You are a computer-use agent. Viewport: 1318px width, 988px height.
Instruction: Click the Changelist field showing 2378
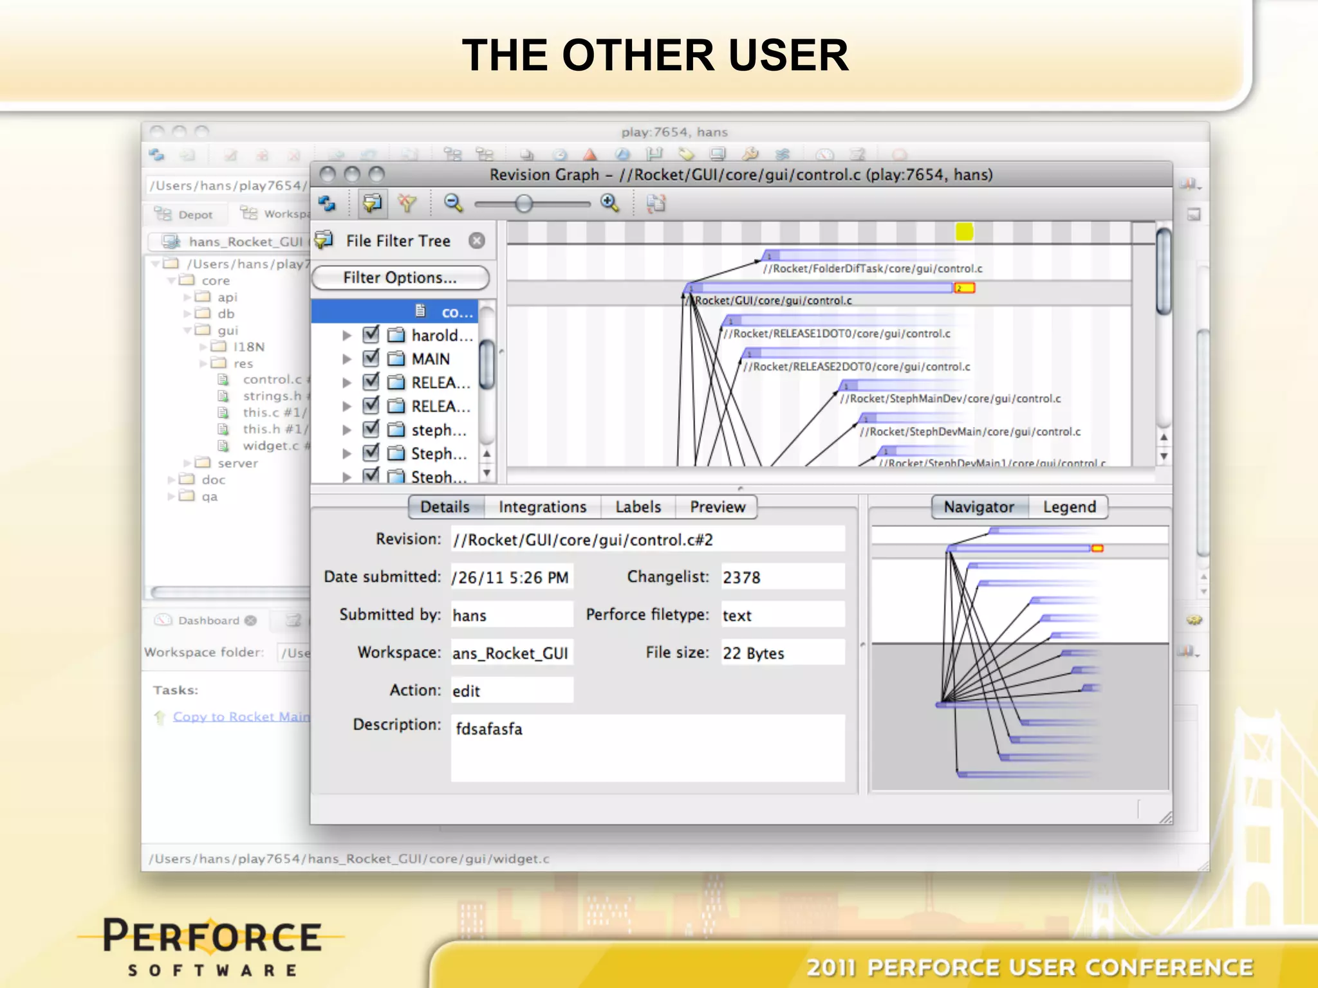click(783, 577)
